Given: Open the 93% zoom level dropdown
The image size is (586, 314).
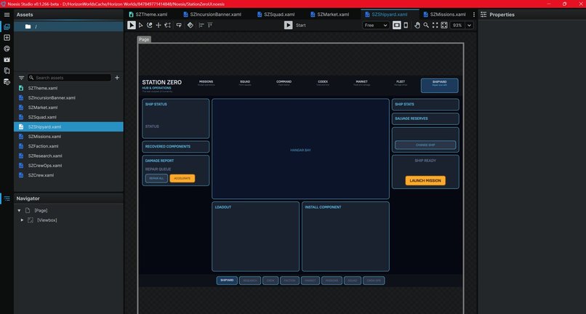Looking at the screenshot, I should pos(470,25).
